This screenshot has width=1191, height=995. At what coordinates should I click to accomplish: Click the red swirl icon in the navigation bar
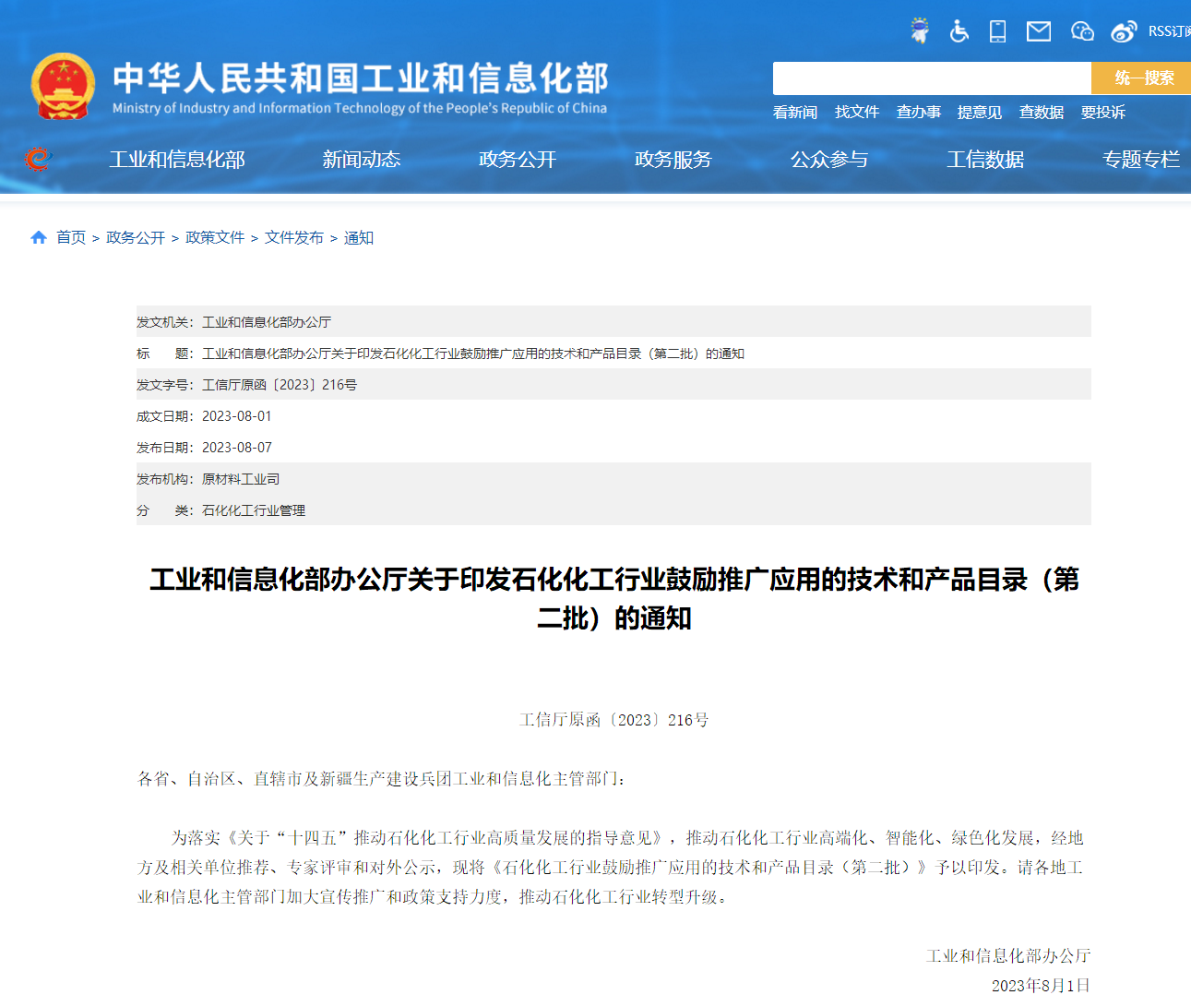point(38,160)
